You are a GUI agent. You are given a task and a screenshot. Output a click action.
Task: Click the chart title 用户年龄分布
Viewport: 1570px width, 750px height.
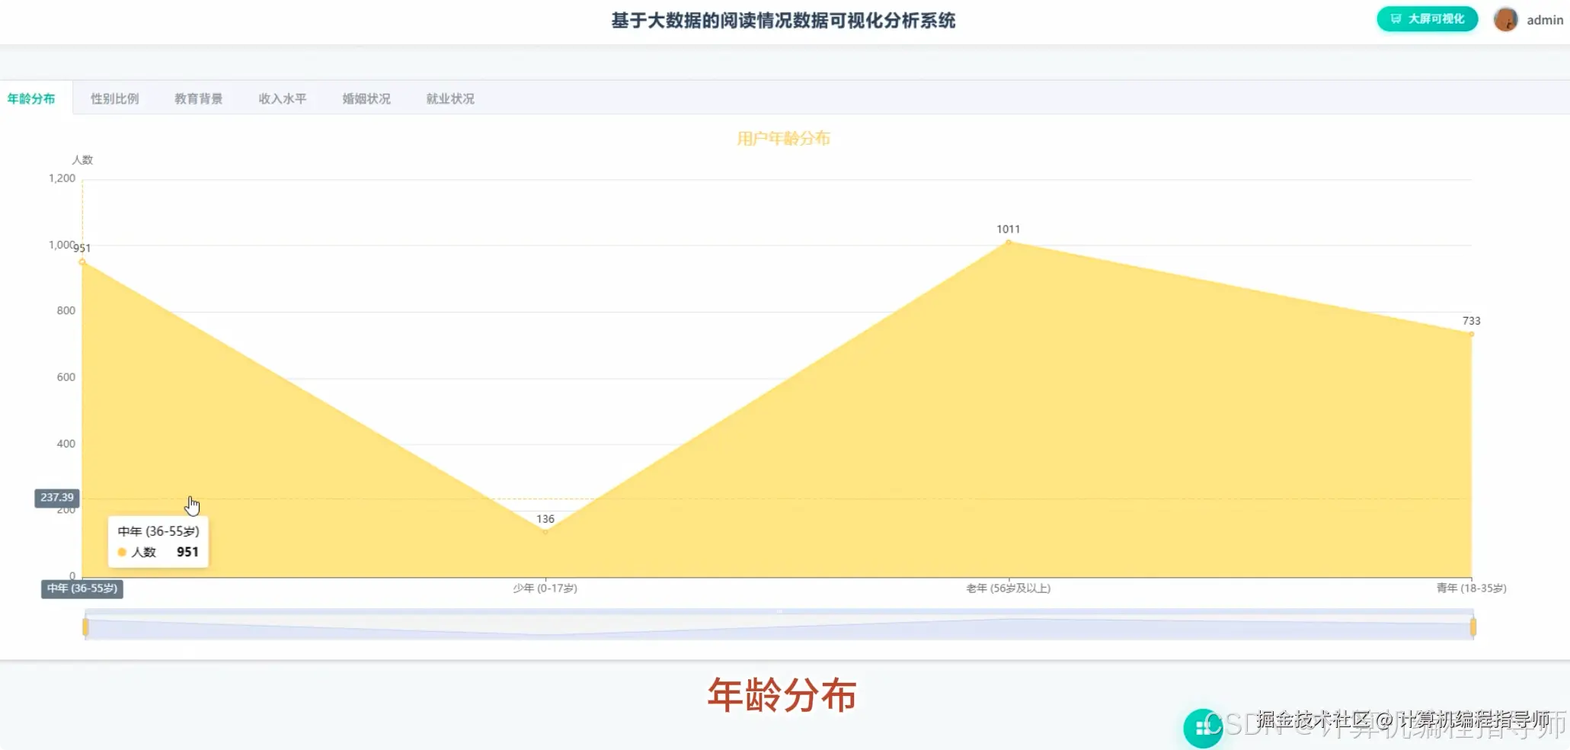pos(783,138)
